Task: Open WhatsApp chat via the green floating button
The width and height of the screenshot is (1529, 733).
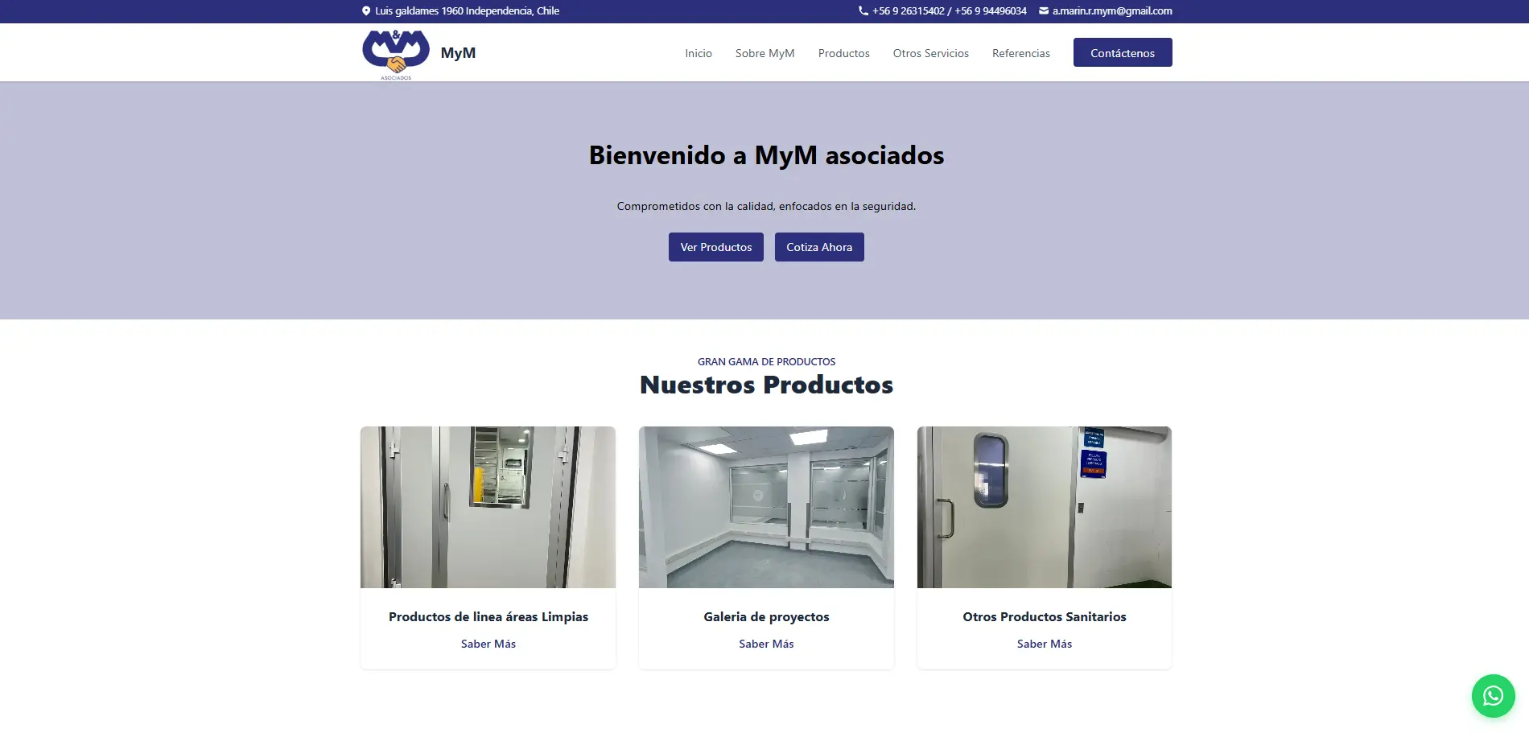Action: pos(1494,696)
